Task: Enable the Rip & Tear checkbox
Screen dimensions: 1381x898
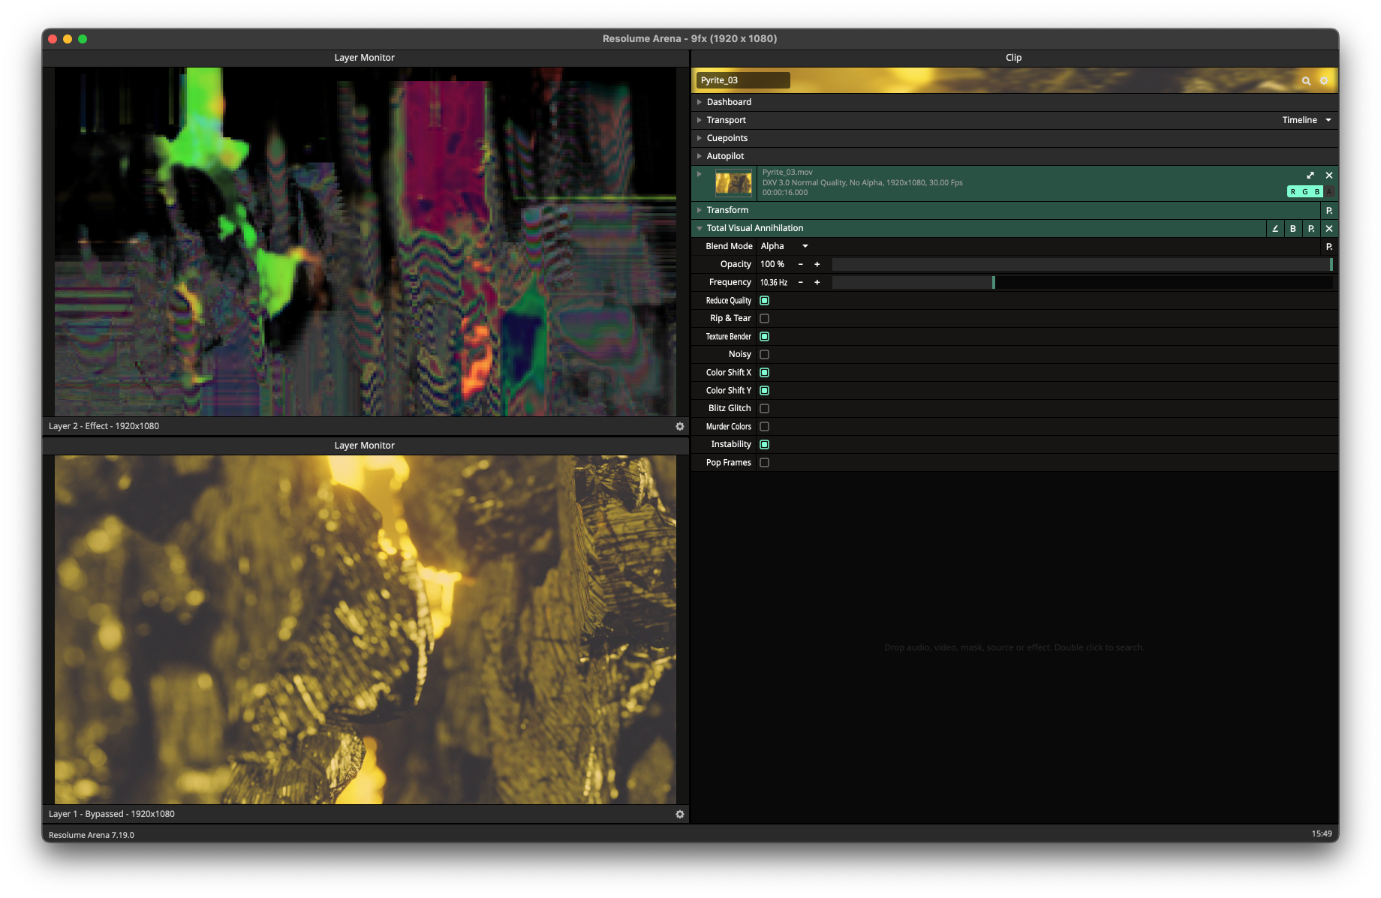Action: pyautogui.click(x=764, y=319)
